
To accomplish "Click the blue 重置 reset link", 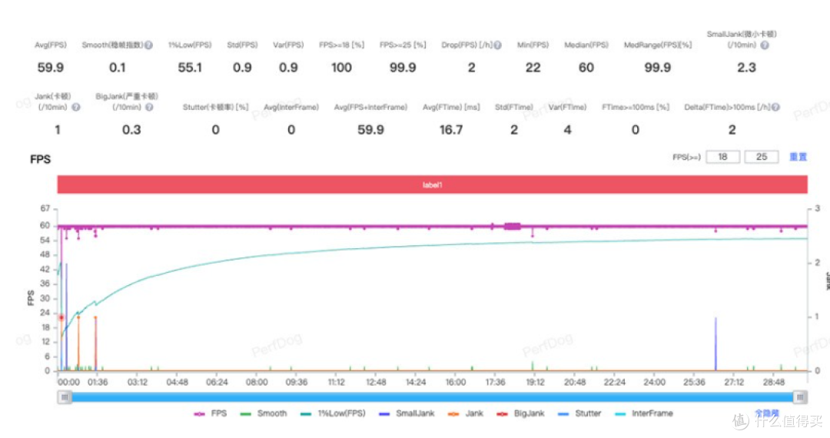I will [x=798, y=157].
